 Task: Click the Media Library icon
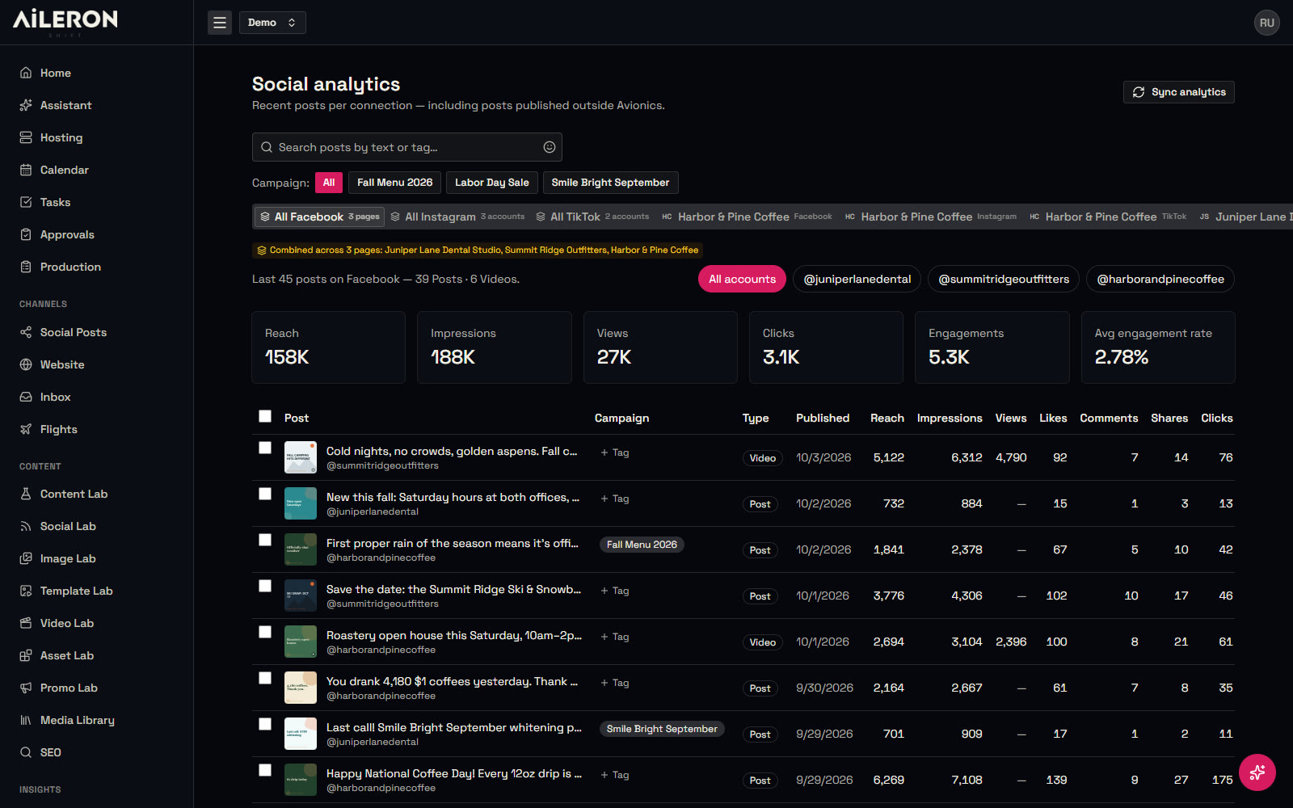pos(26,720)
